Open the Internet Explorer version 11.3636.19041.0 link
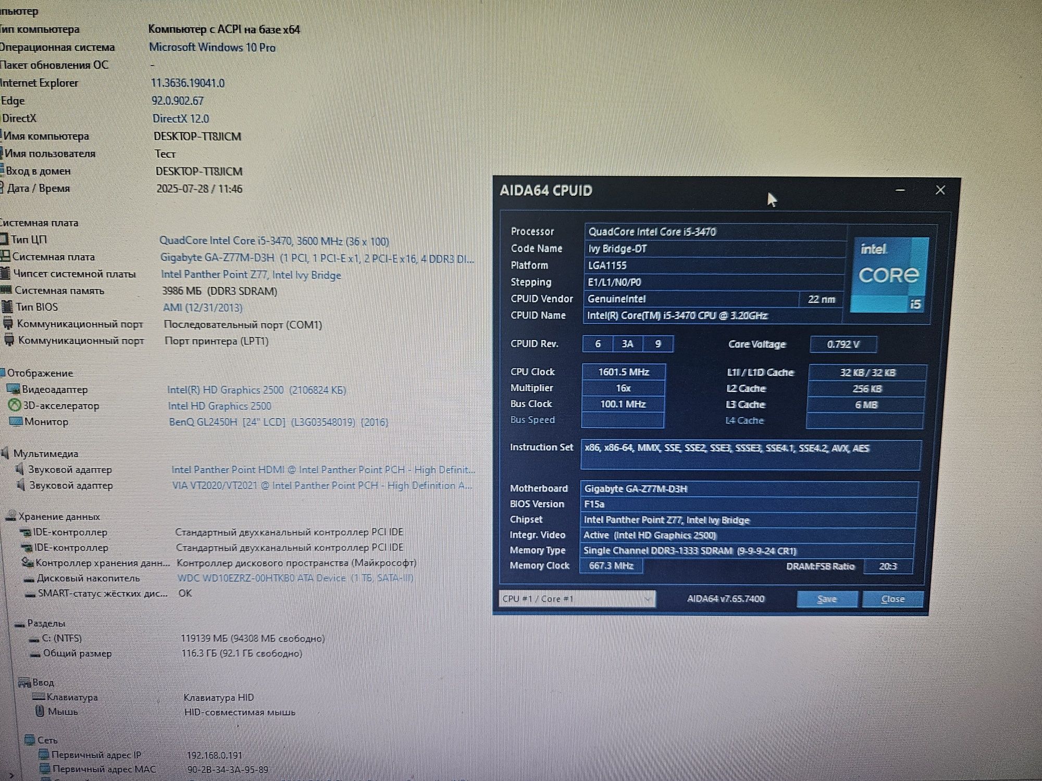1042x781 pixels. click(188, 83)
